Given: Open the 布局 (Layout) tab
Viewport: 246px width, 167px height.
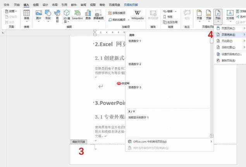Looking at the screenshot, I should click(x=55, y=5).
